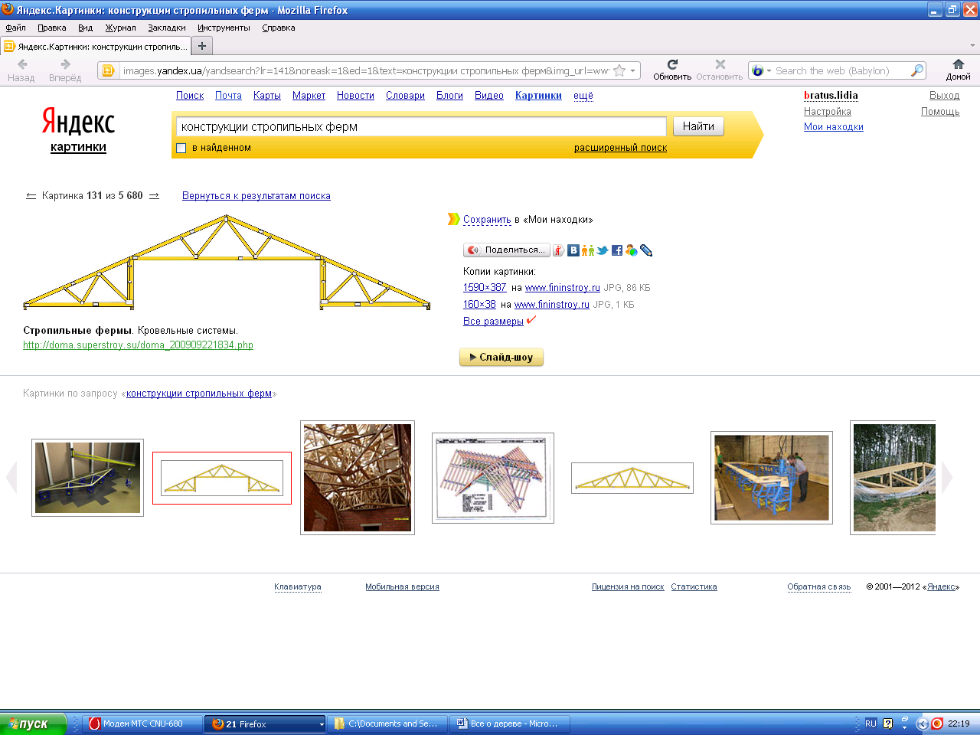Open the address bar history dropdown
The height and width of the screenshot is (735, 980).
pyautogui.click(x=632, y=70)
